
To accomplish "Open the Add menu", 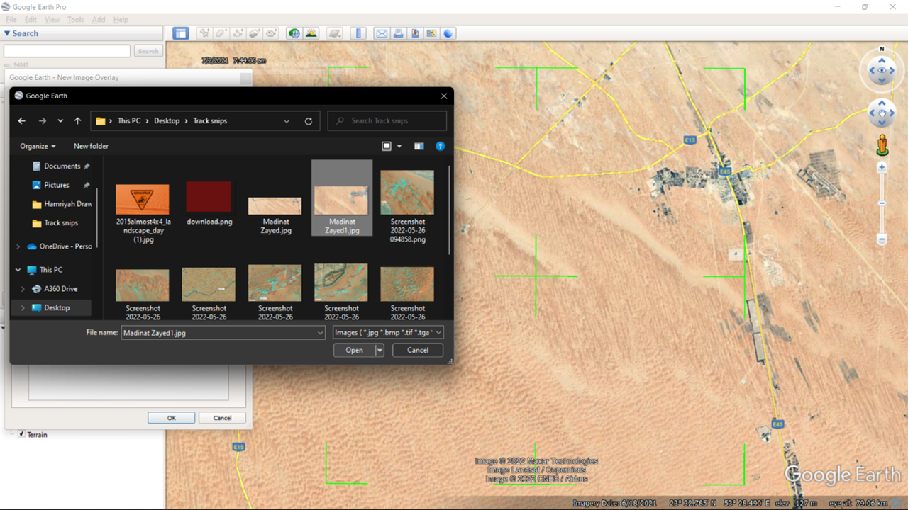I will [99, 20].
